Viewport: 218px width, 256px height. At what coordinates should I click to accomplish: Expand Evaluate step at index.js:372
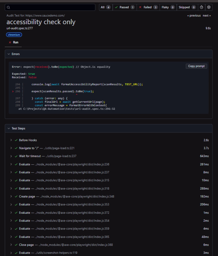pos(11,212)
